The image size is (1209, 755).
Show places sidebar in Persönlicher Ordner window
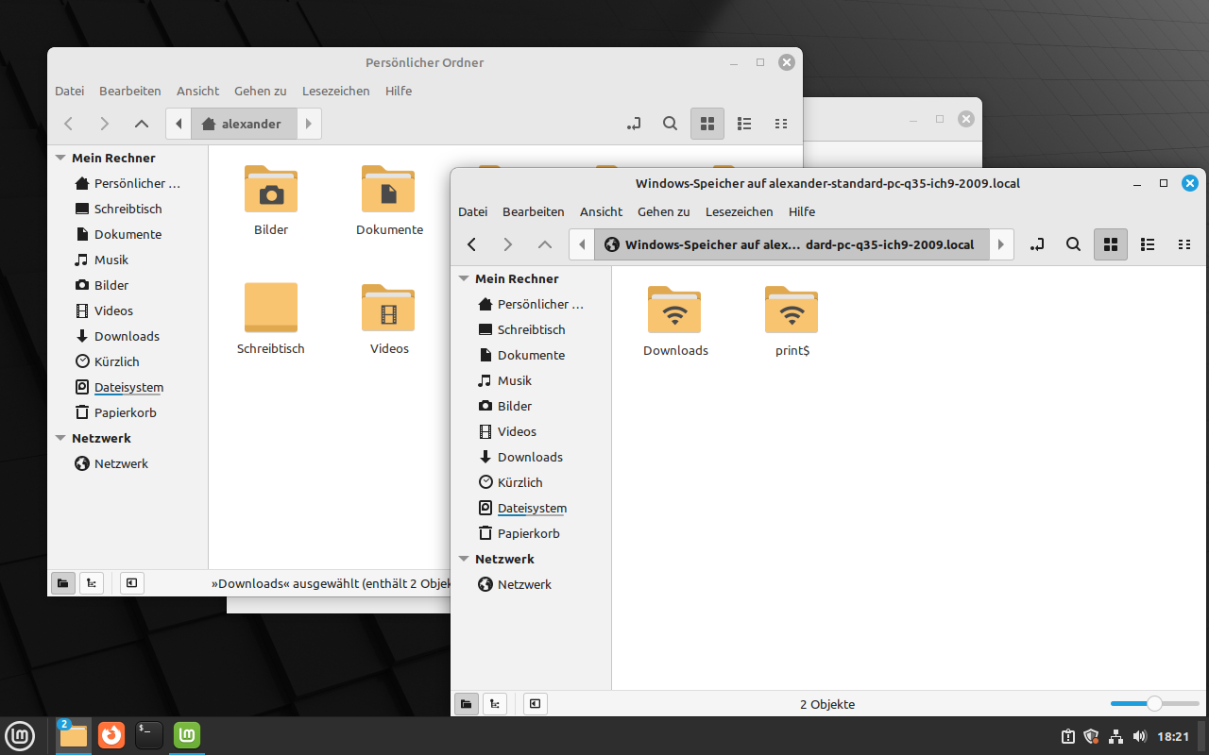(x=62, y=583)
